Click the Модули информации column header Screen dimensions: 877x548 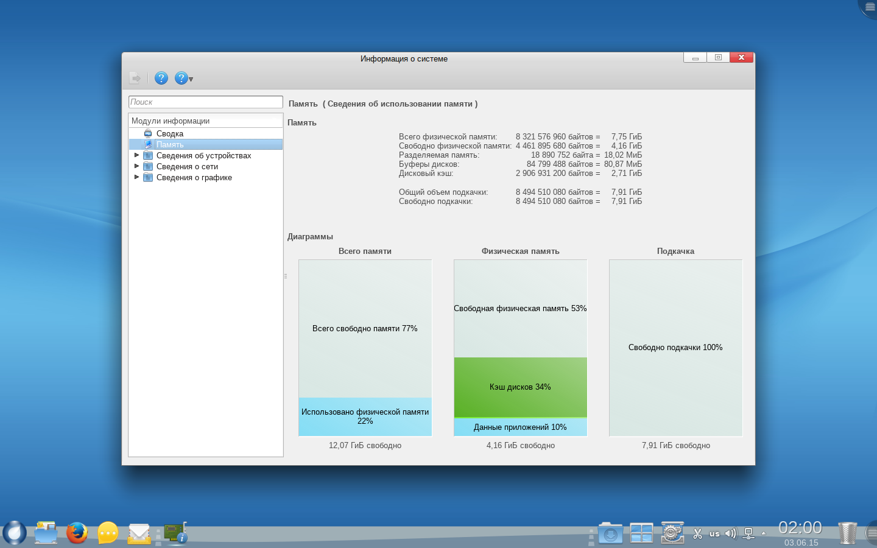coord(205,121)
